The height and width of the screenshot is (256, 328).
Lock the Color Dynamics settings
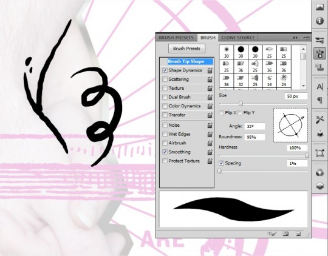coord(210,106)
